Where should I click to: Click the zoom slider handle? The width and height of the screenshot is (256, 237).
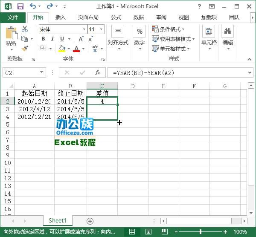tap(201, 232)
